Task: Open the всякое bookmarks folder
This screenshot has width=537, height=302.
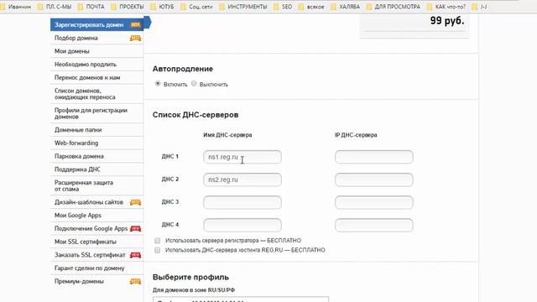Action: coord(311,7)
